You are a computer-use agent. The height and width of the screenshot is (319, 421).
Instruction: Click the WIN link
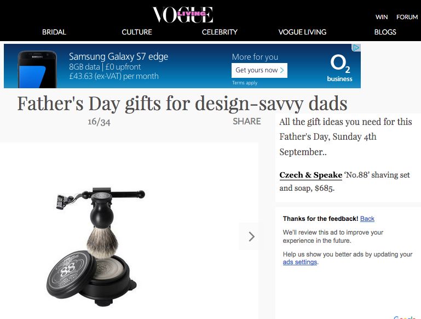coord(382,17)
